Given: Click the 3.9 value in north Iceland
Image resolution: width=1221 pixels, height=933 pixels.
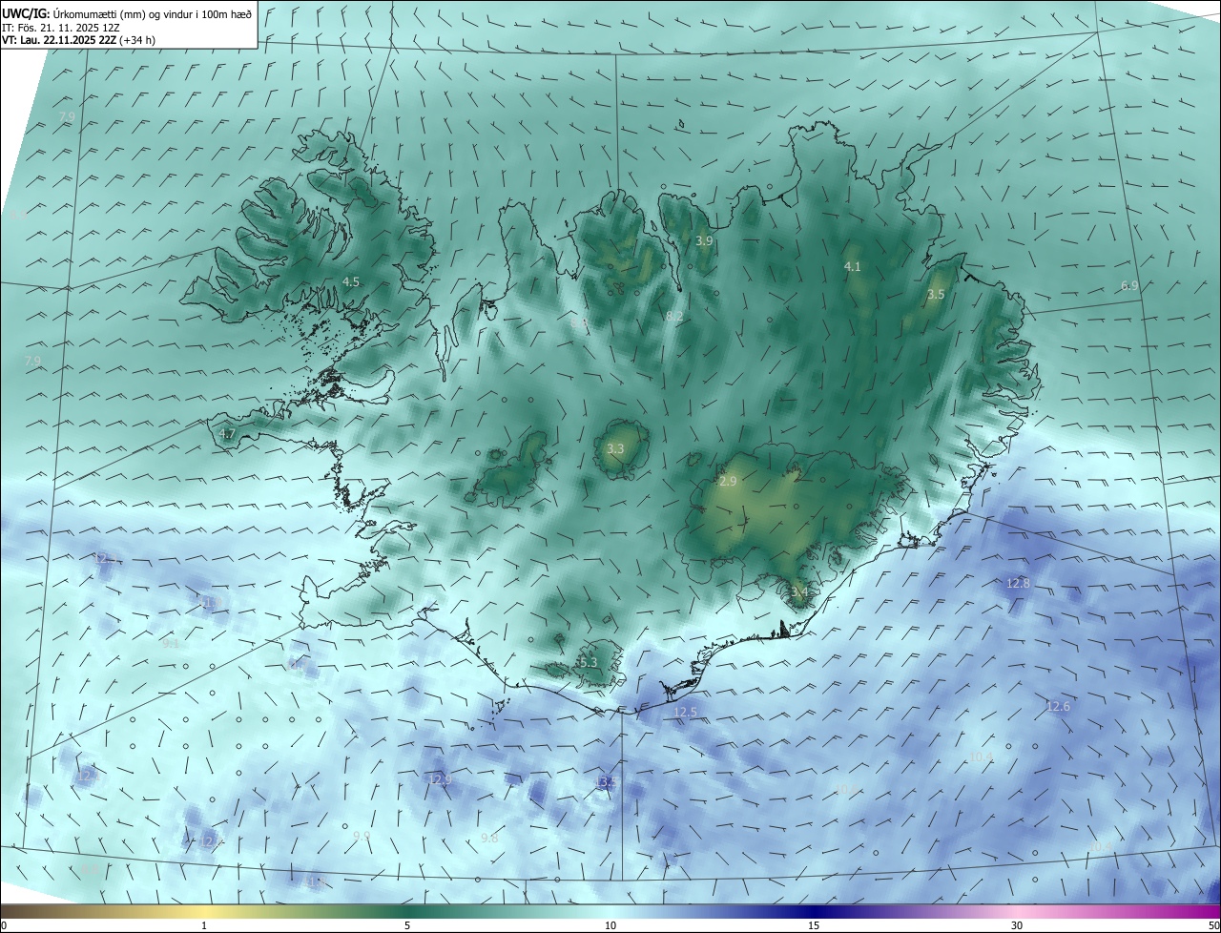Looking at the screenshot, I should [704, 241].
